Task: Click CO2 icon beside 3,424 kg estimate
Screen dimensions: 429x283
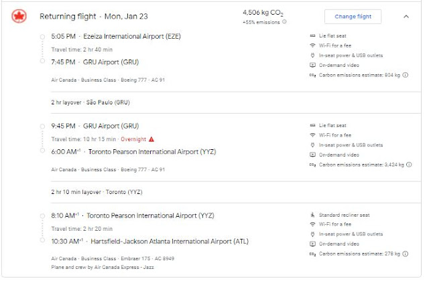Action: 312,164
